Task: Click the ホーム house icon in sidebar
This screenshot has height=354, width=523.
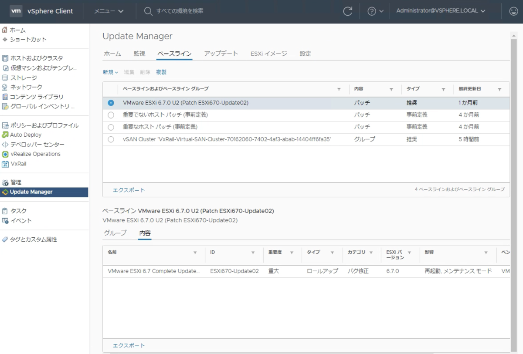Action: pyautogui.click(x=5, y=30)
